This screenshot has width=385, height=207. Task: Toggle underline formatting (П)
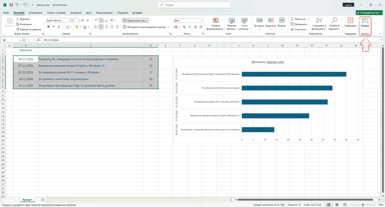(59, 27)
